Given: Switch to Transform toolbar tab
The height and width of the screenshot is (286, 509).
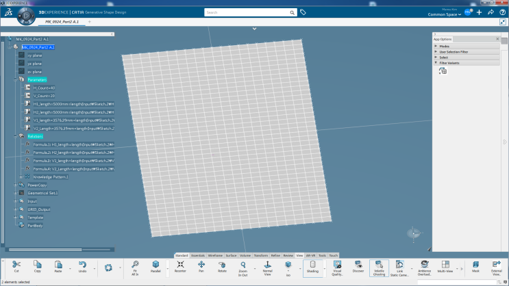Looking at the screenshot, I should (261, 255).
